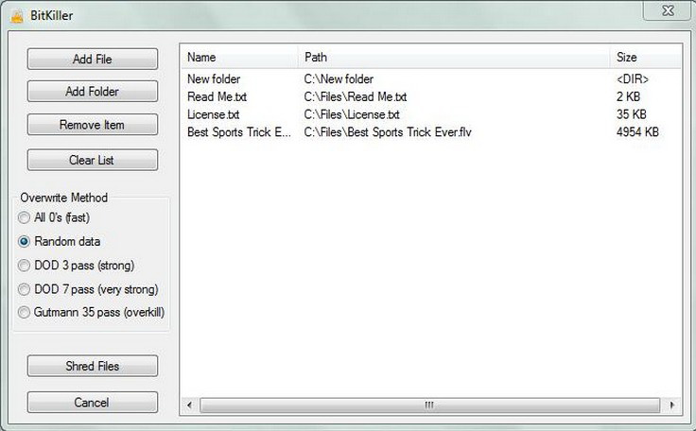Screen dimensions: 696x431
Task: Click the 2 KB size cell
Action: 628,96
